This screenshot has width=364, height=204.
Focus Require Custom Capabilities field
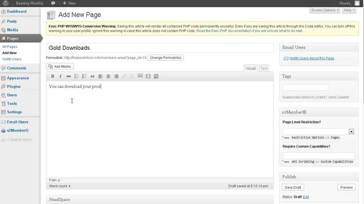(x=318, y=155)
